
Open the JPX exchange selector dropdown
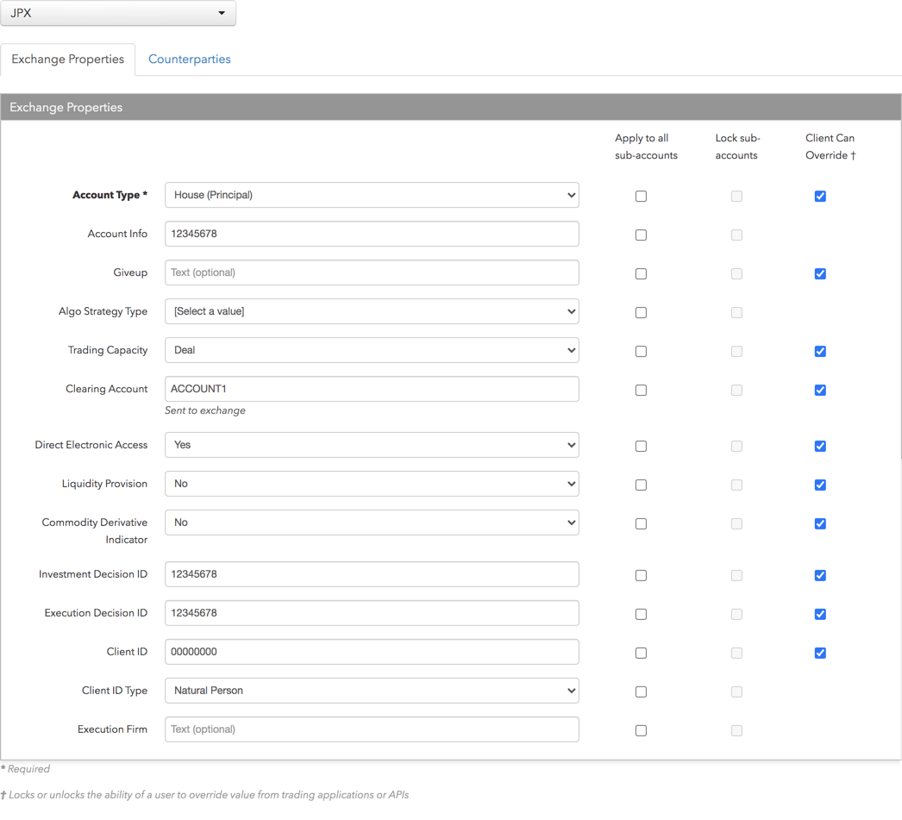point(118,13)
